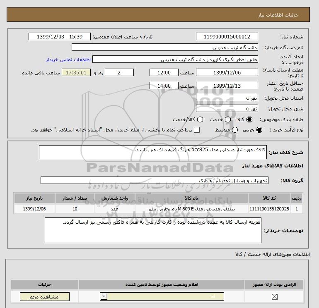This screenshot has height=308, width=319.
Task: Click the اطلاعات مجوزهای ارائه خدمت / کالا heading
Action: pos(272,254)
